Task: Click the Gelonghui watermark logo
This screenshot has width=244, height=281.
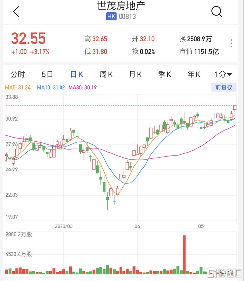Action: 224,273
